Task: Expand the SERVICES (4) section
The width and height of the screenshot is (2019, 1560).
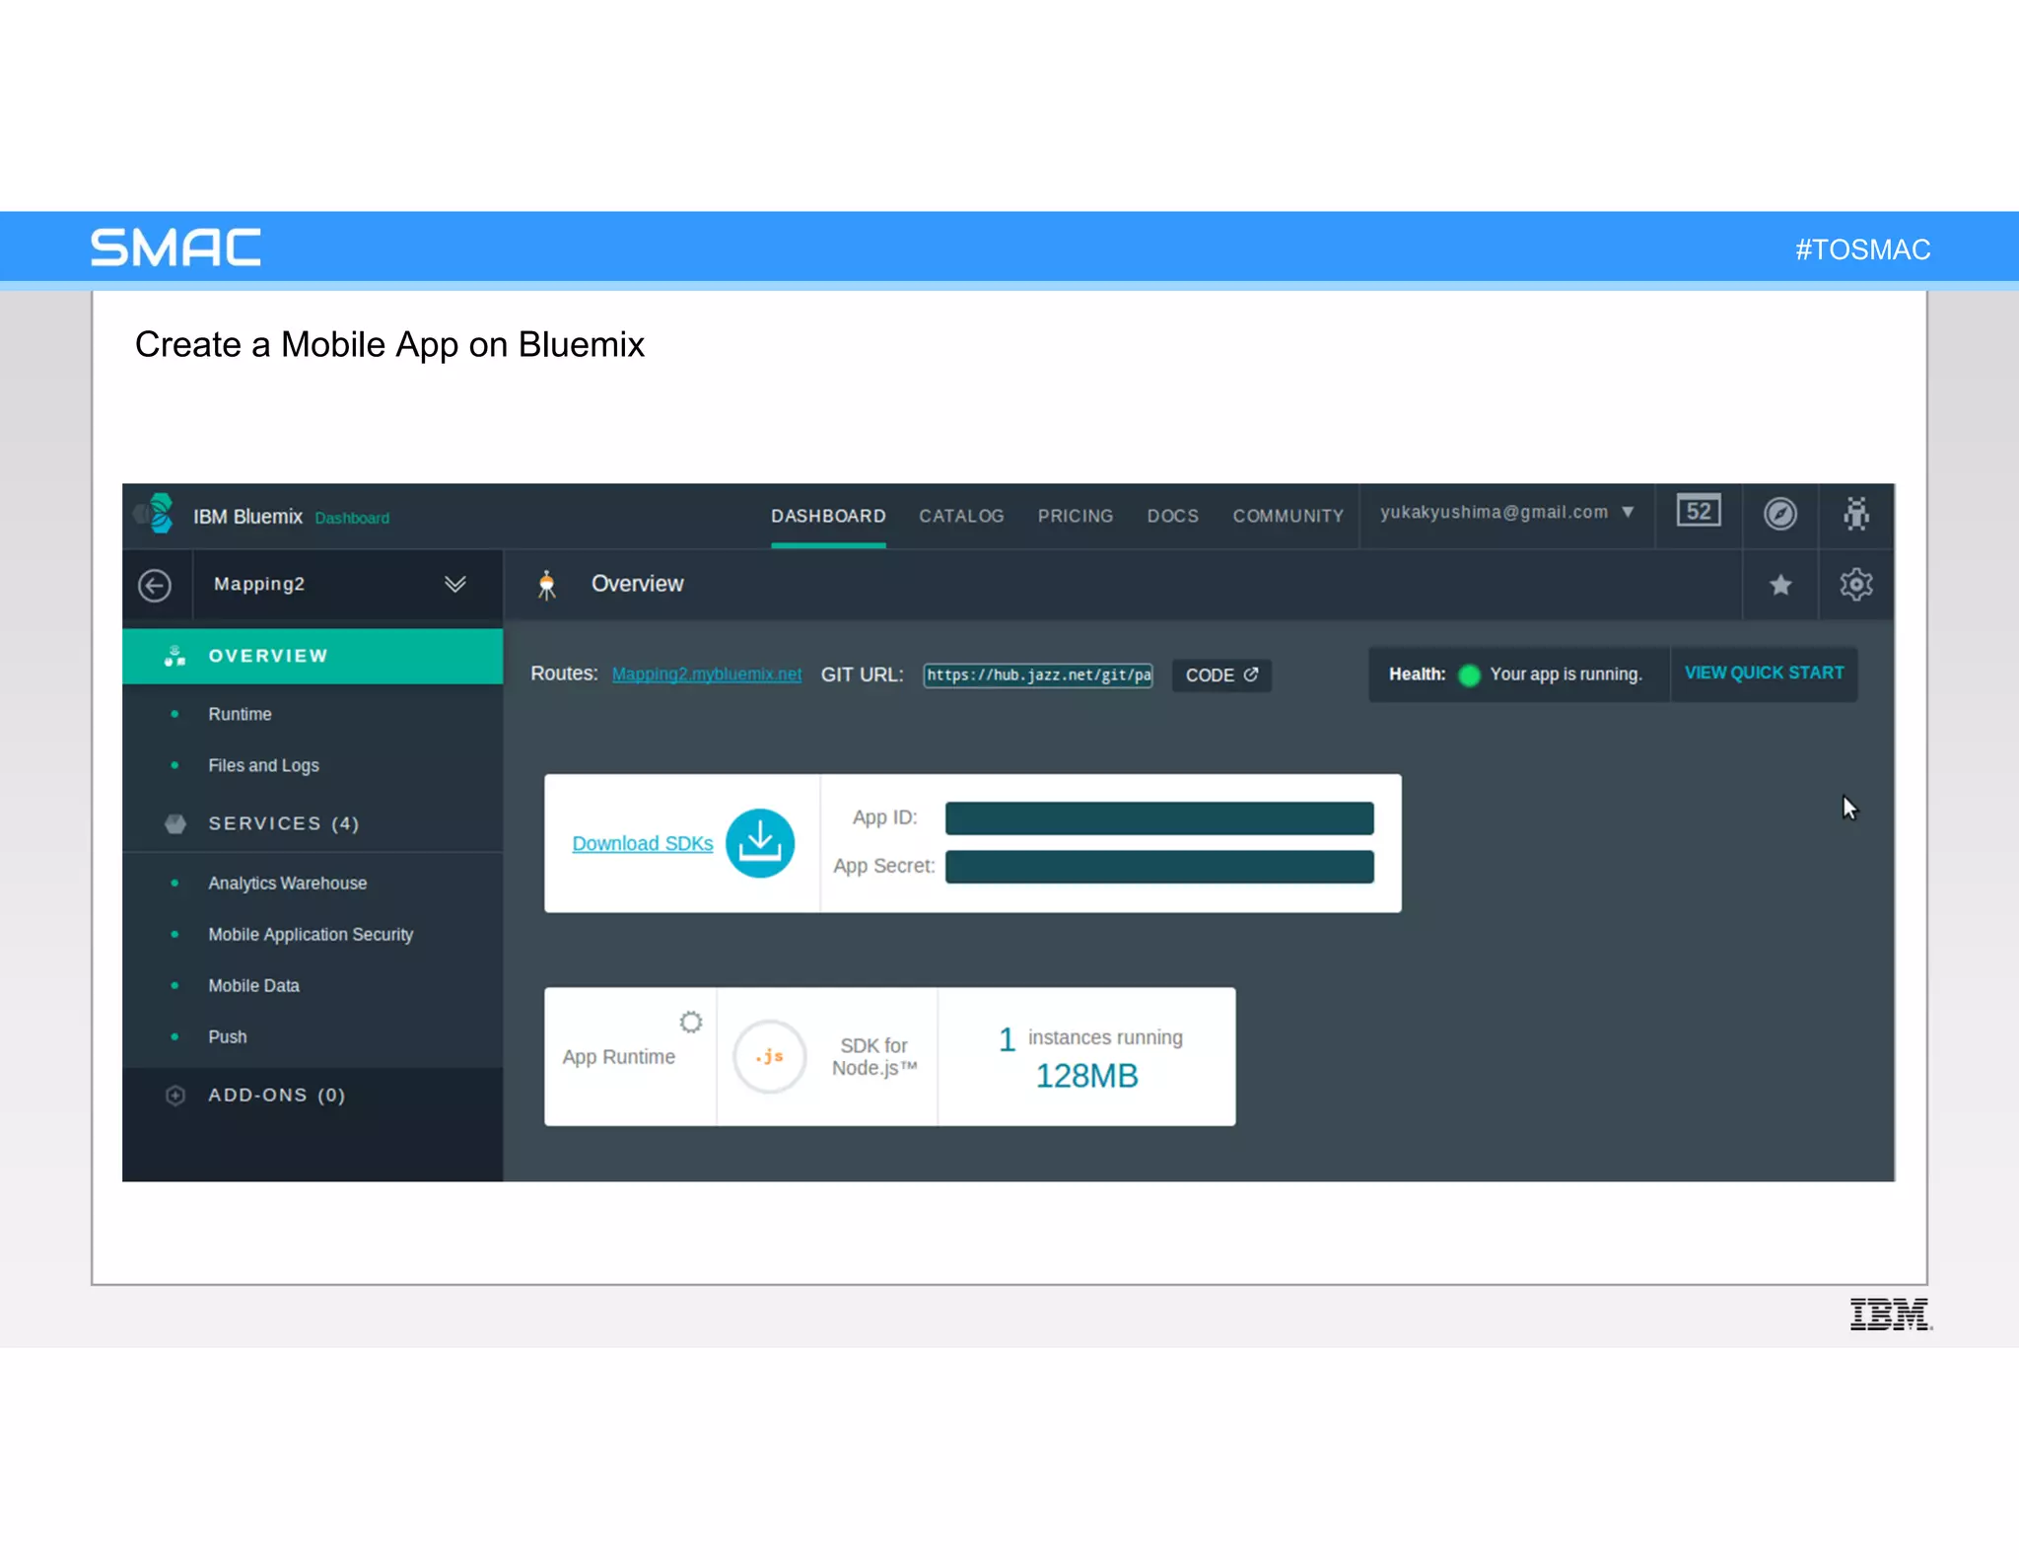Action: pos(284,823)
